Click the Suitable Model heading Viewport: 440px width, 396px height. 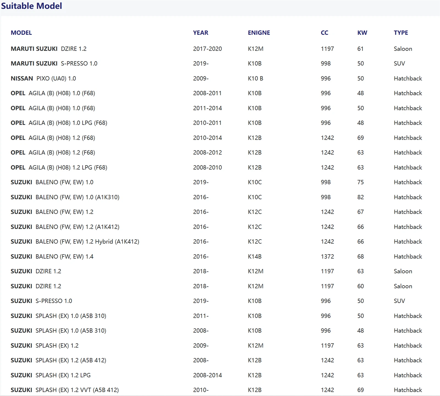[x=32, y=6]
